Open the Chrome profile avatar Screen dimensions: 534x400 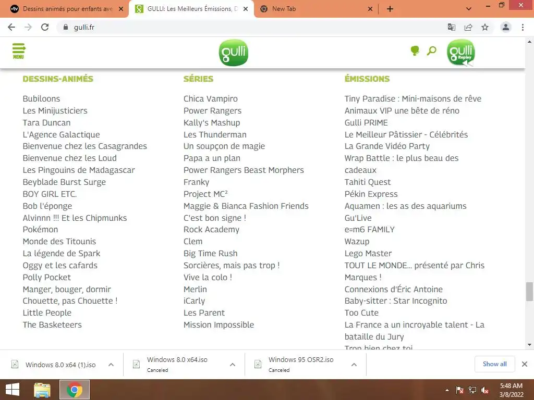[506, 27]
